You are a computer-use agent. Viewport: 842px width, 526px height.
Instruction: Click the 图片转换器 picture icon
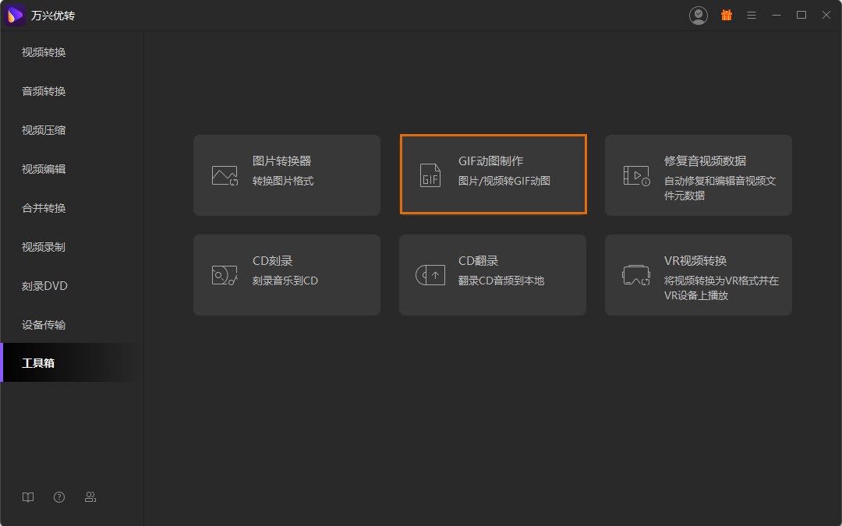pyautogui.click(x=225, y=175)
